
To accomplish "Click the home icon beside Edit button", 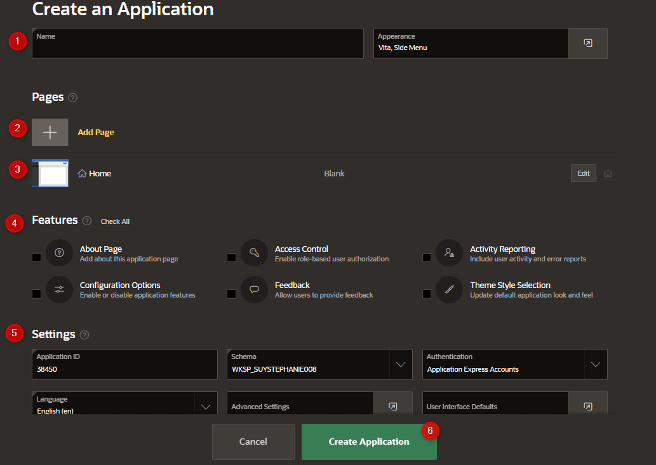I will (x=608, y=173).
